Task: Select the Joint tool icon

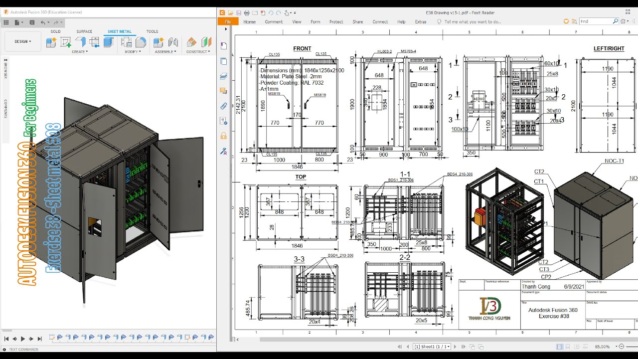Action: click(x=173, y=42)
